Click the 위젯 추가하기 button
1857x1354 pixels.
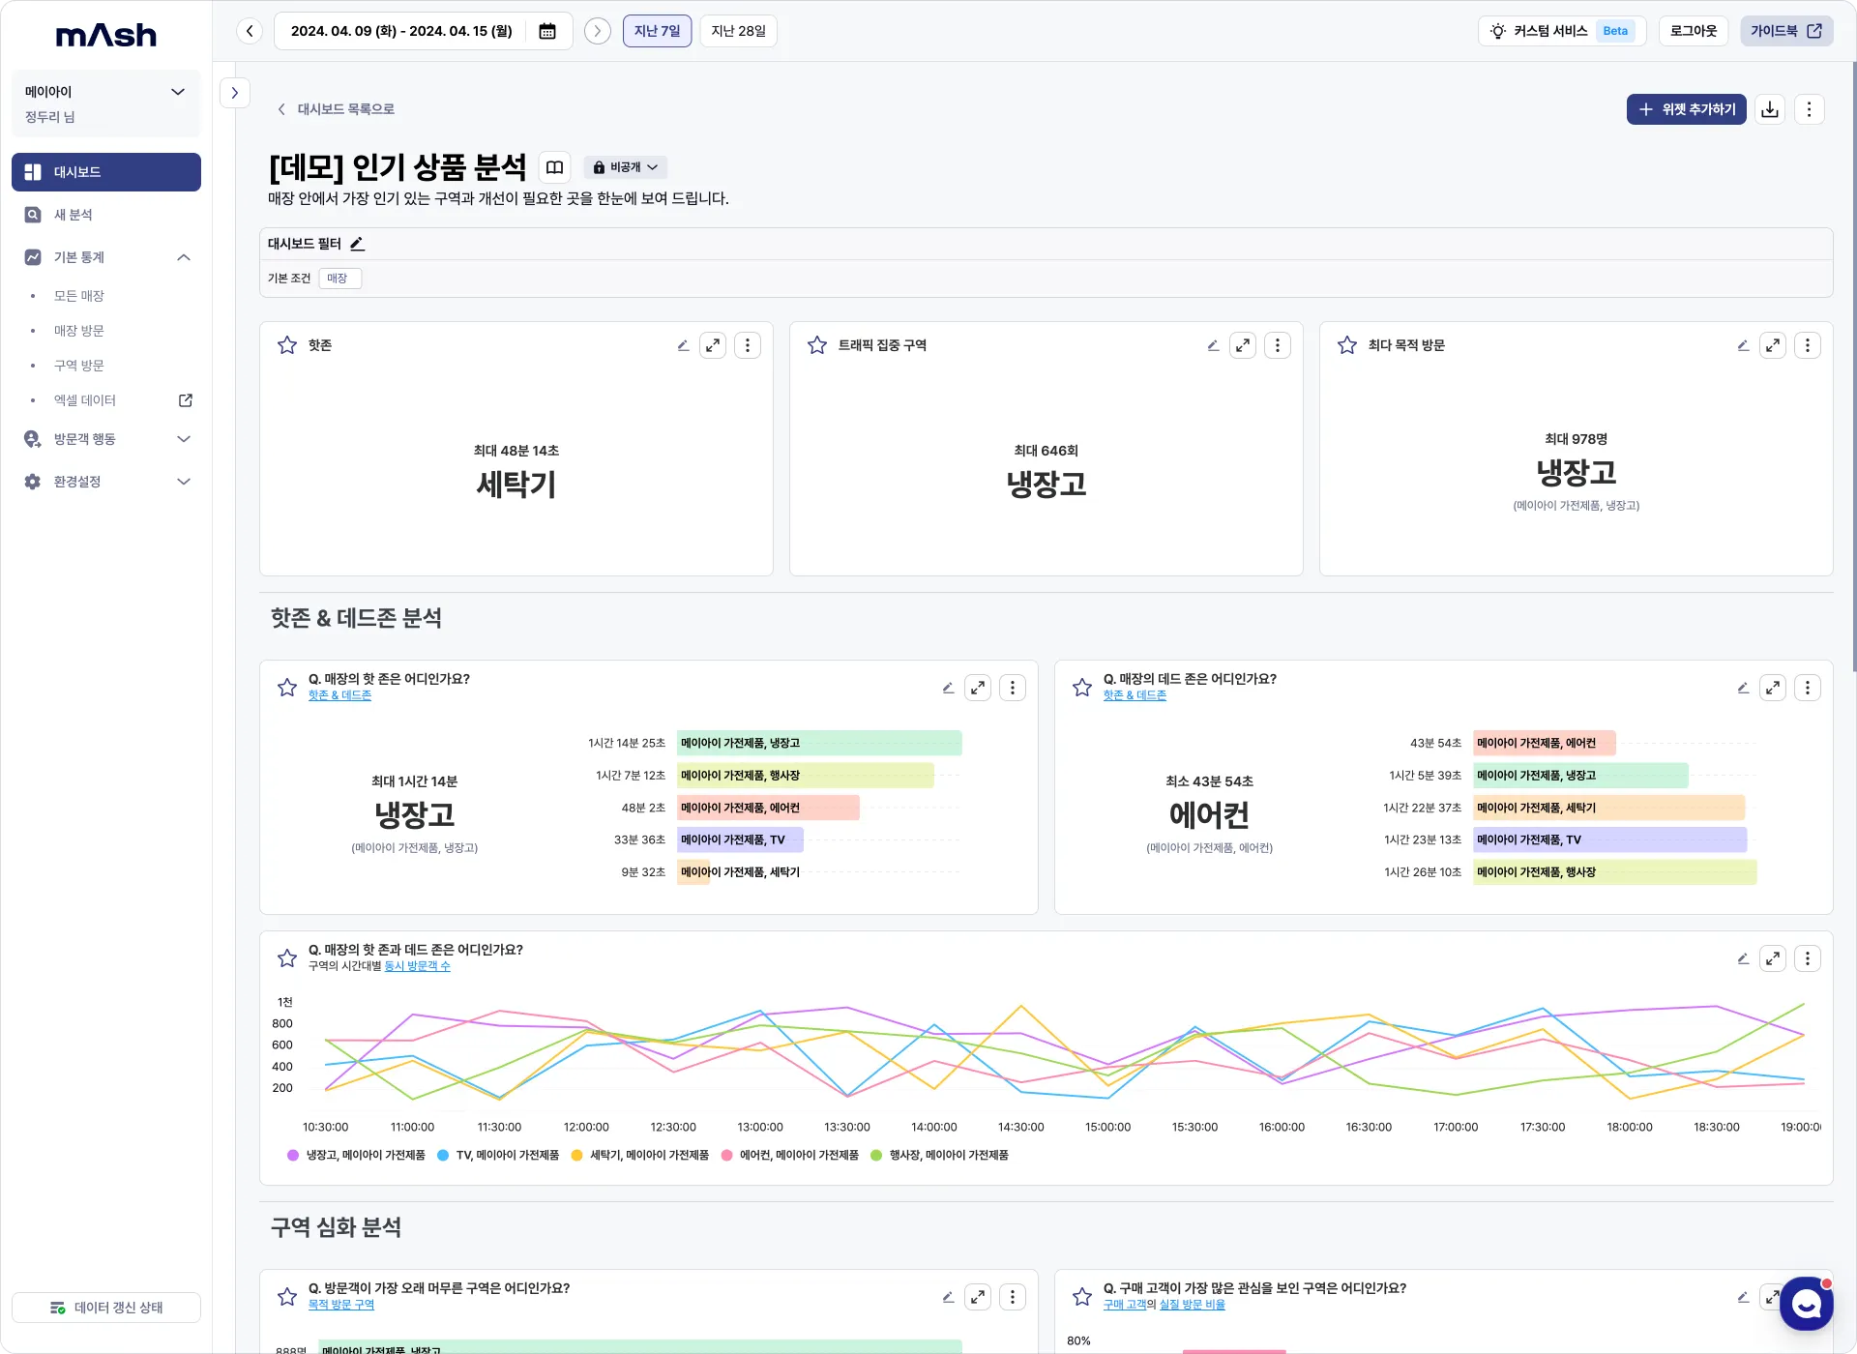[1686, 109]
